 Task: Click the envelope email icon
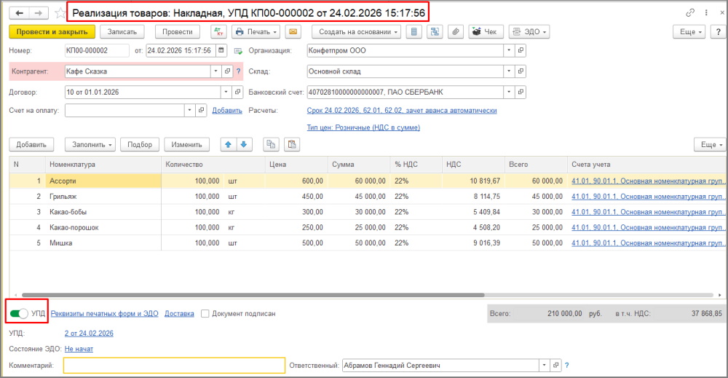(293, 32)
